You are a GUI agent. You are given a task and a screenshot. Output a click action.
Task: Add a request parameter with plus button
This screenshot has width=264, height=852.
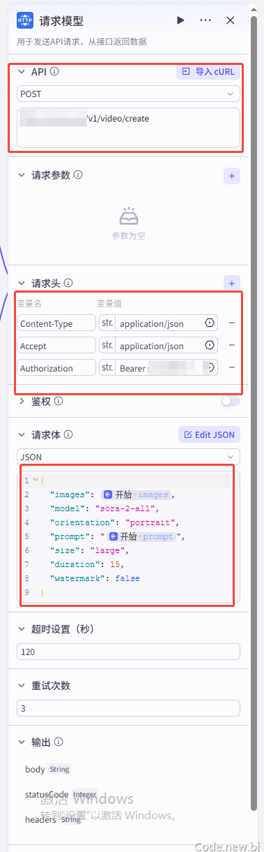[x=232, y=175]
